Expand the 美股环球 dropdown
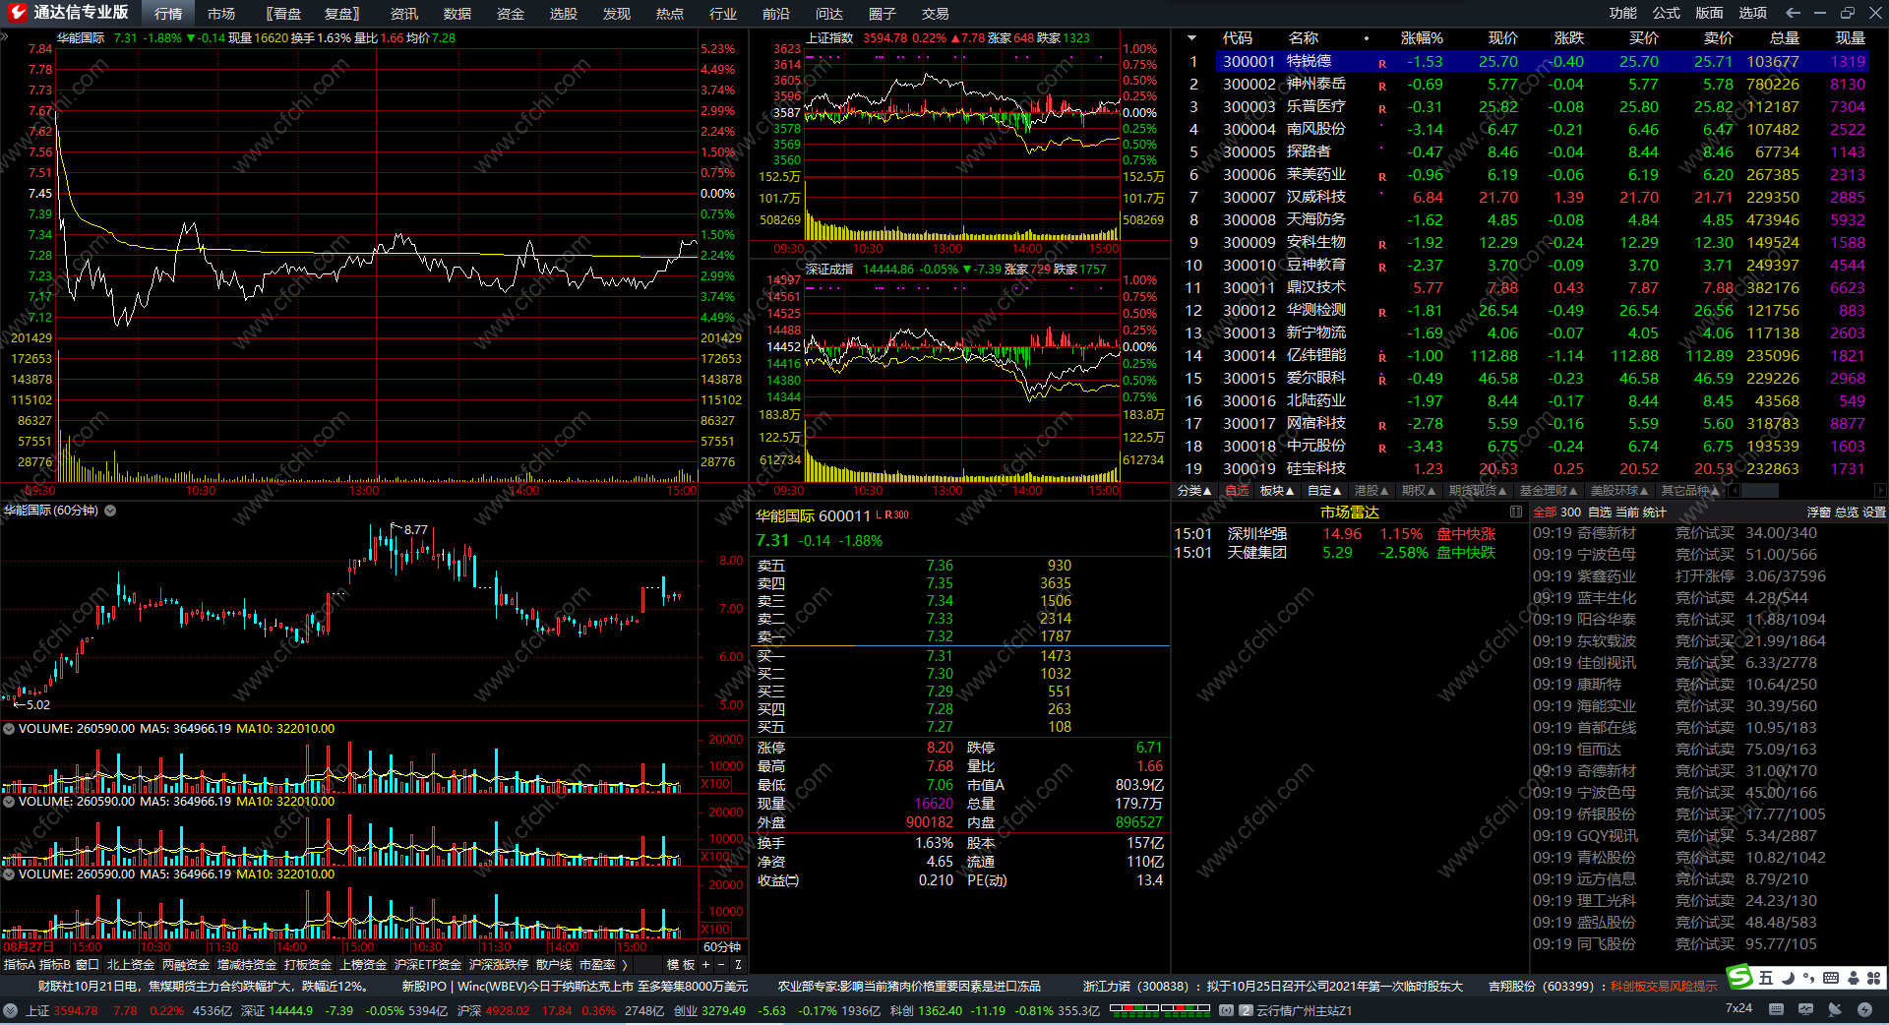 (x=1619, y=491)
